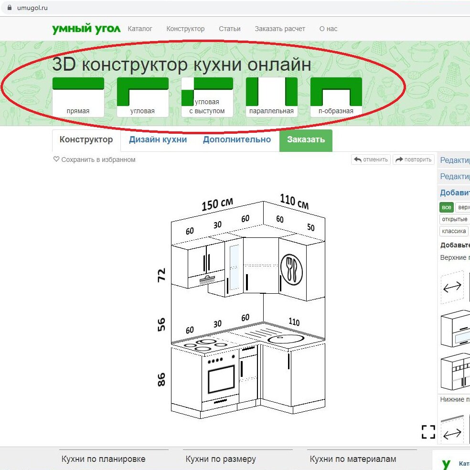This screenshot has height=470, width=470.
Task: Click the отменить undo button
Action: coord(371,160)
